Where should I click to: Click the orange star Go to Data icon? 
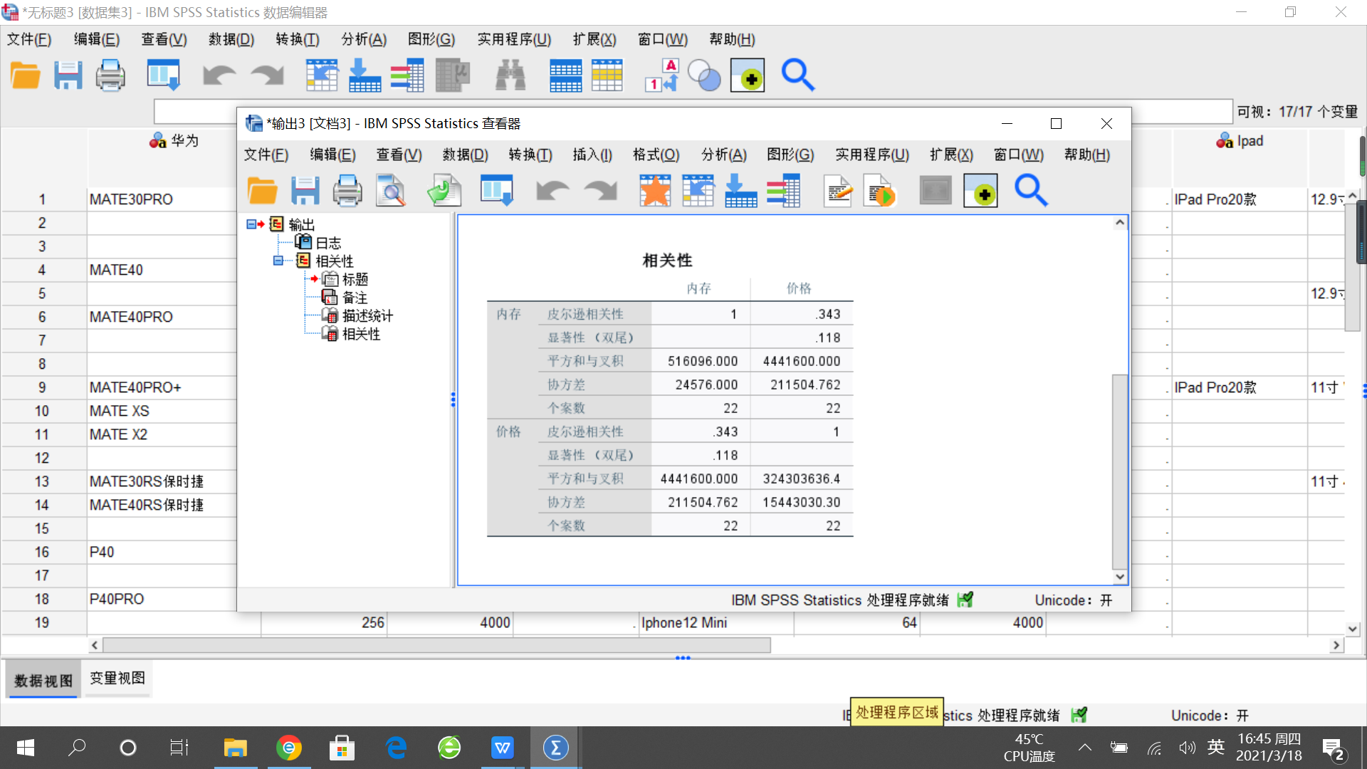click(654, 190)
